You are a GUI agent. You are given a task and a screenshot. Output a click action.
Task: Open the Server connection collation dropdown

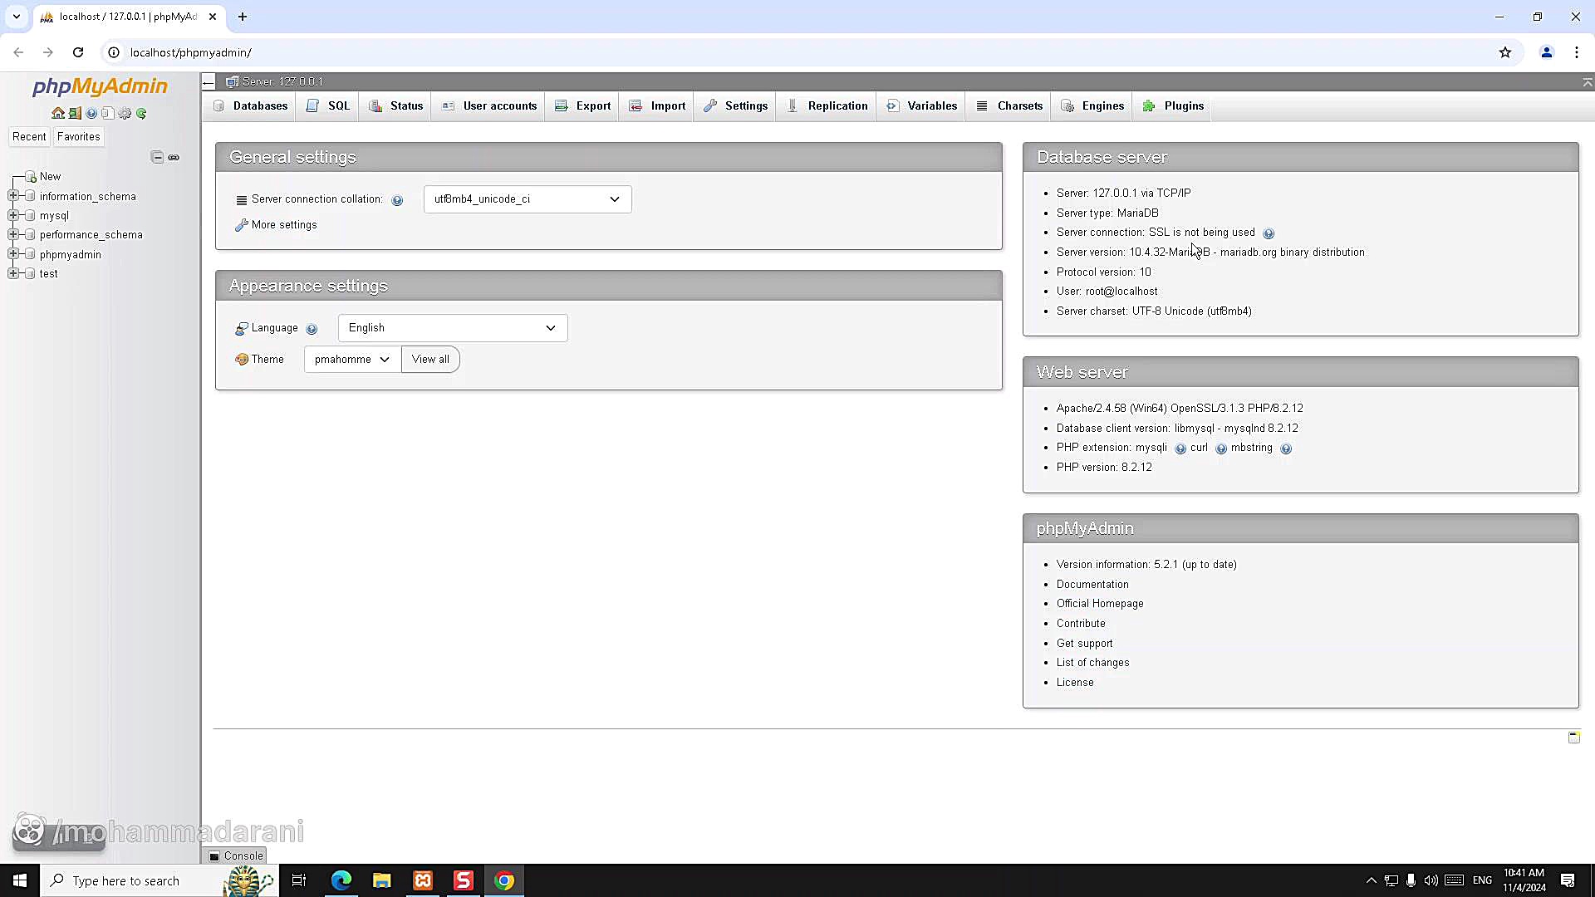tap(528, 199)
